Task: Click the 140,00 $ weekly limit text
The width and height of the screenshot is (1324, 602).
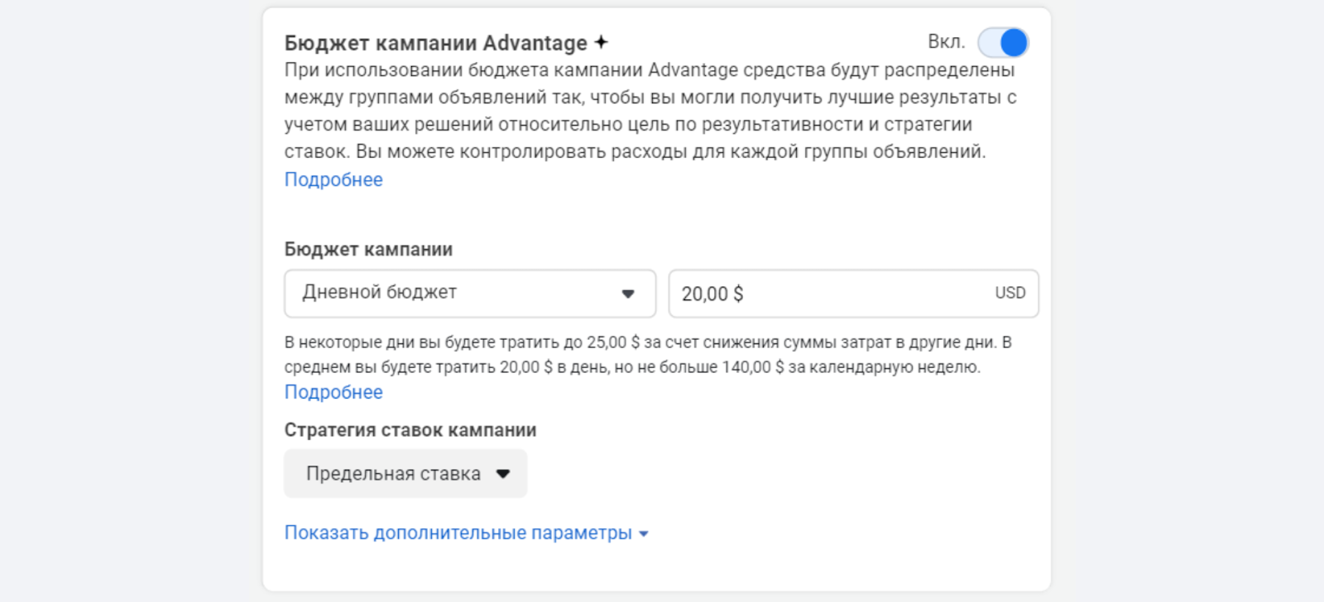Action: click(x=752, y=367)
